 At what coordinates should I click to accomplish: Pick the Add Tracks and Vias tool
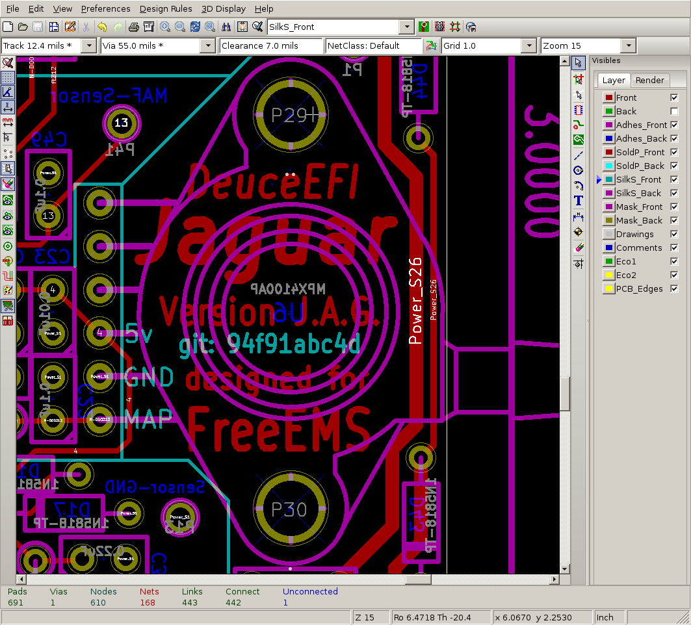coord(578,125)
